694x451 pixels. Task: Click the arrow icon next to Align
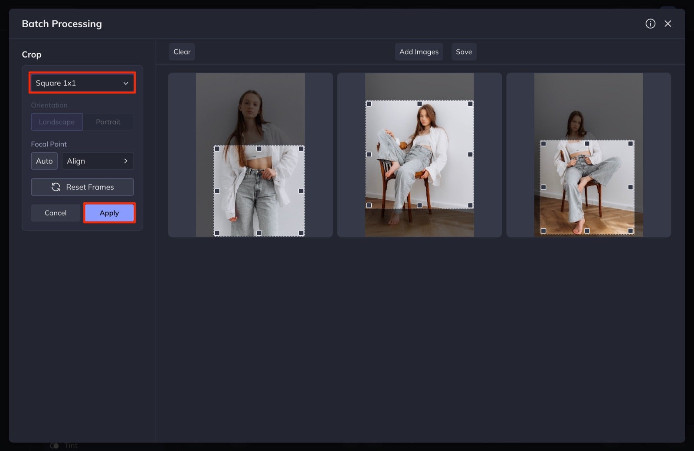tap(126, 161)
